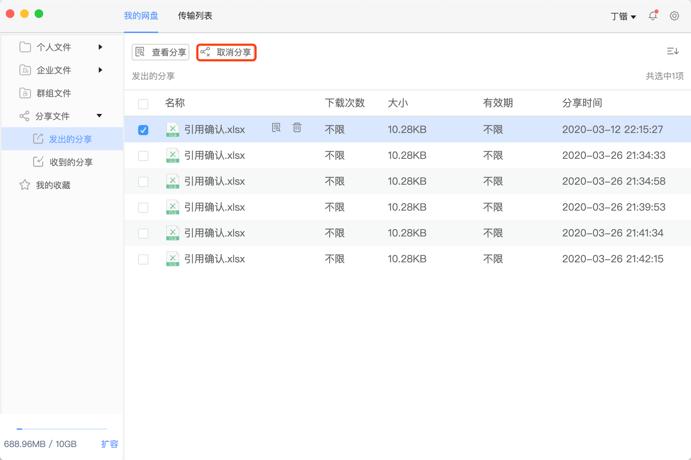The width and height of the screenshot is (691, 460).
Task: Click xlsx file icon shared 21:34:33
Action: tap(172, 155)
